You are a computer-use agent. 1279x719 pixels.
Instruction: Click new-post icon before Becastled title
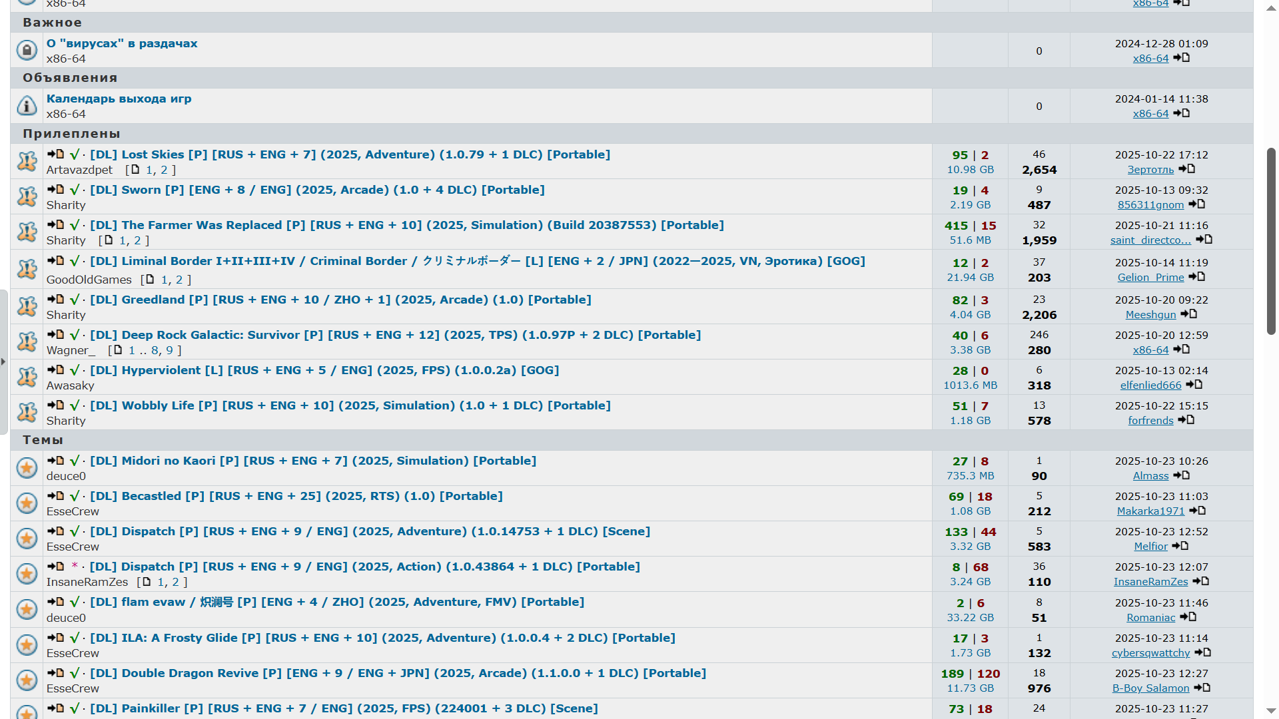[55, 496]
